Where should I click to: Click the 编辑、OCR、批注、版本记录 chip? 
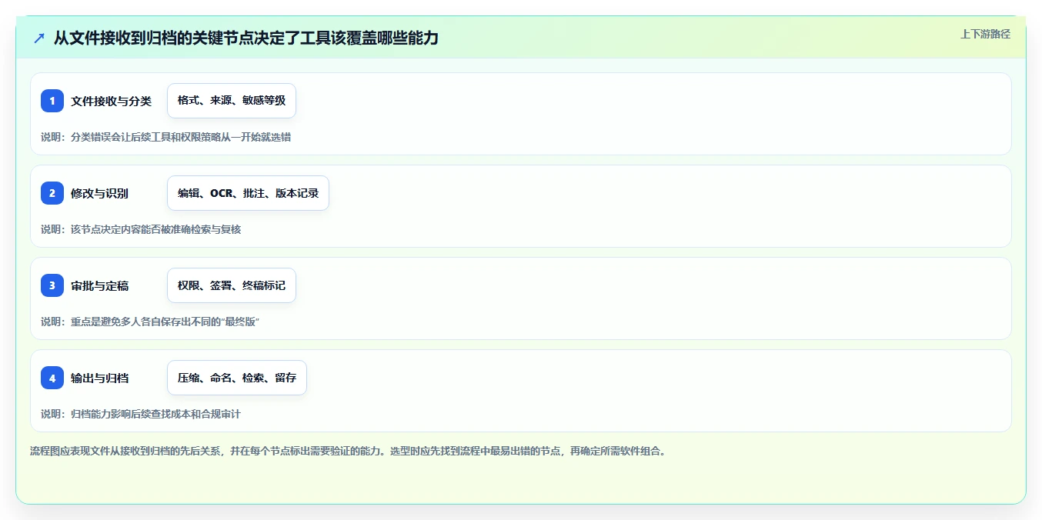click(248, 193)
